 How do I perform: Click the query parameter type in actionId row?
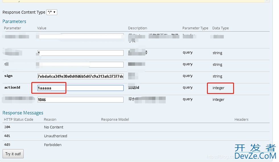pos(188,87)
